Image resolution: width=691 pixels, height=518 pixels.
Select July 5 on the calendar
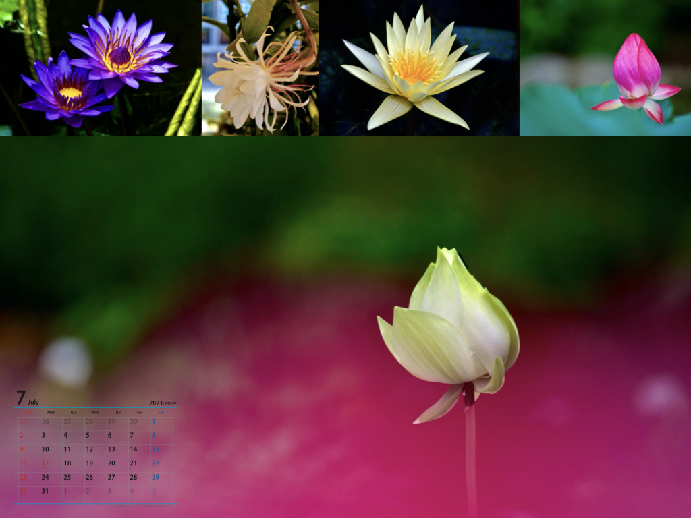click(x=87, y=436)
